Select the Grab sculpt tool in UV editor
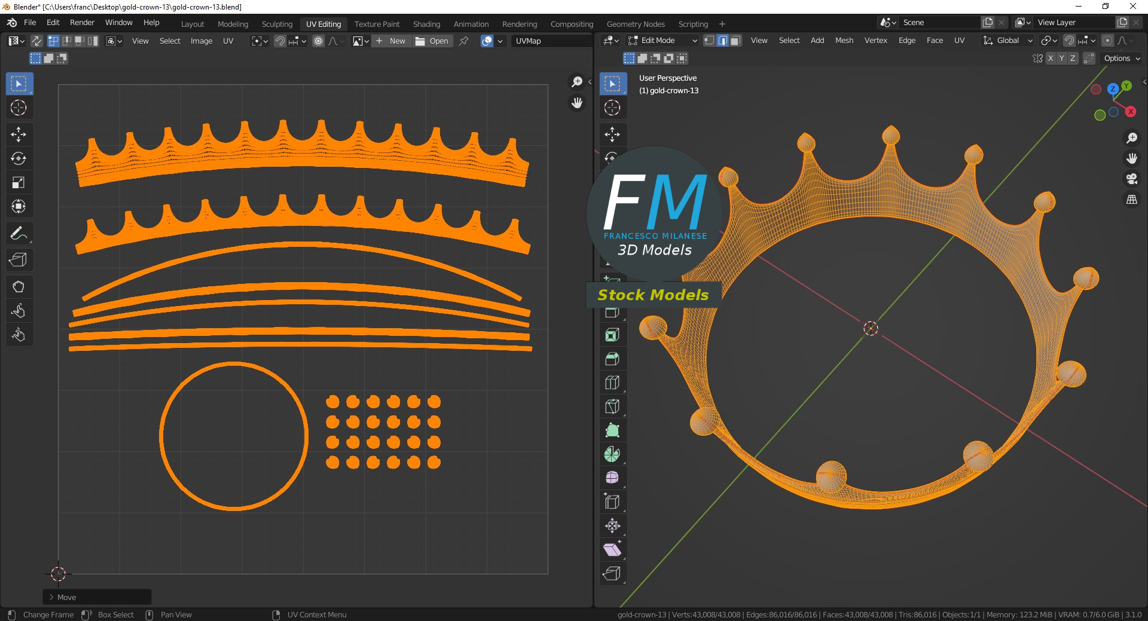The width and height of the screenshot is (1148, 621). pos(19,287)
